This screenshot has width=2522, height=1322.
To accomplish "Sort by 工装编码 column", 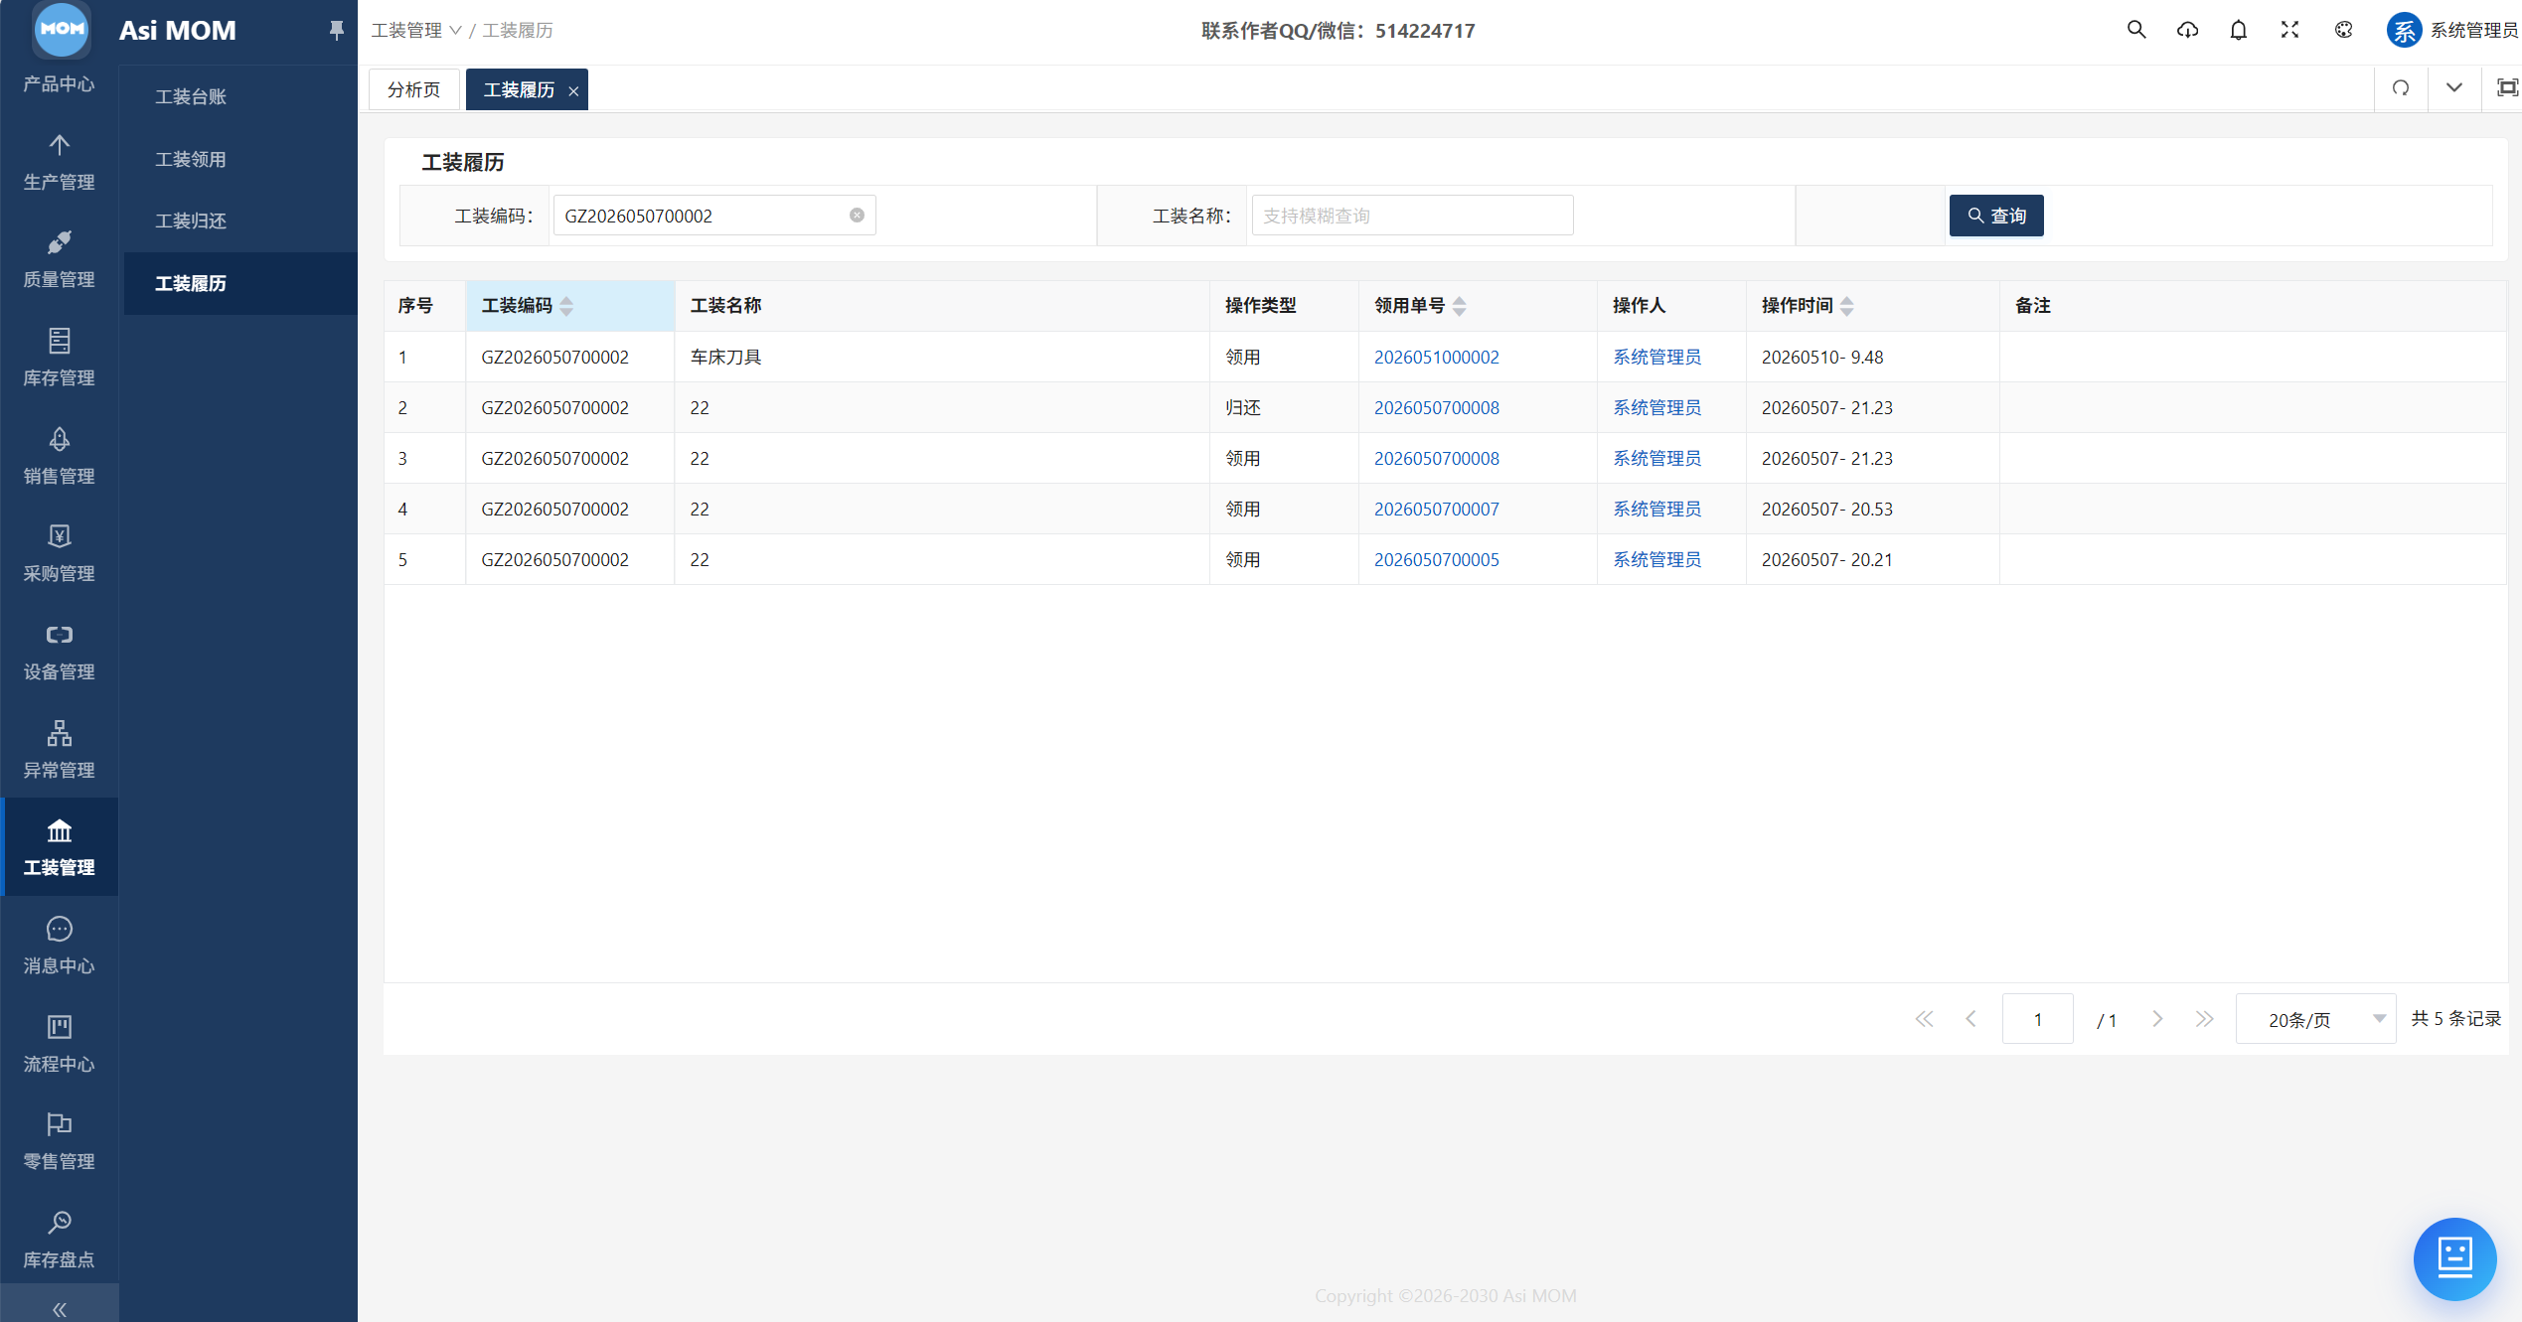I will 567,306.
